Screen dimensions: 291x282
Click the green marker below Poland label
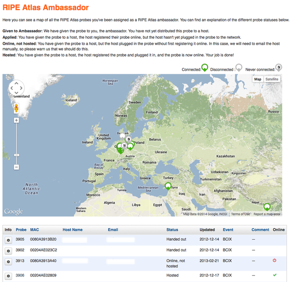pos(130,147)
